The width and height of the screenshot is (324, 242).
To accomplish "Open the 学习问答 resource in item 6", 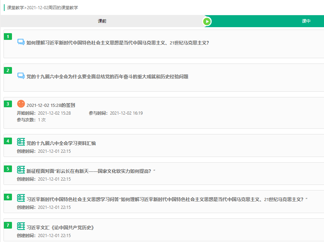I will pyautogui.click(x=167, y=199).
